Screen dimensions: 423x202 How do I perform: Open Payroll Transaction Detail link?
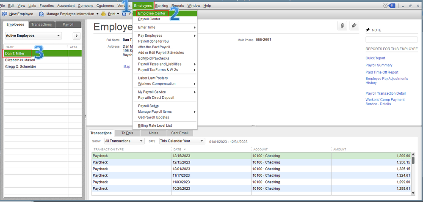tap(385, 93)
